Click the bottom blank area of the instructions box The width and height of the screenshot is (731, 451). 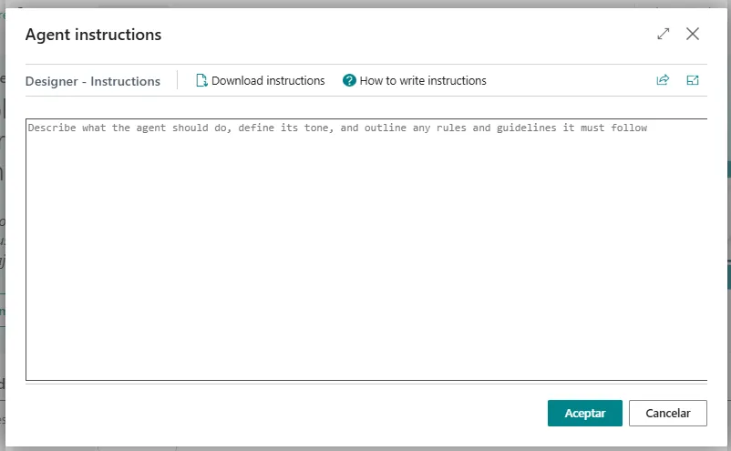[365, 360]
